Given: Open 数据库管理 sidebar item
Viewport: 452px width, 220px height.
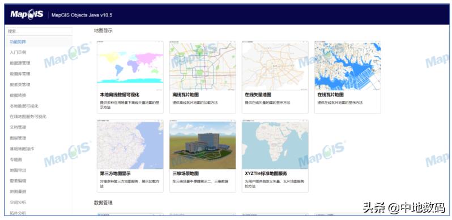Looking at the screenshot, I should (20, 74).
